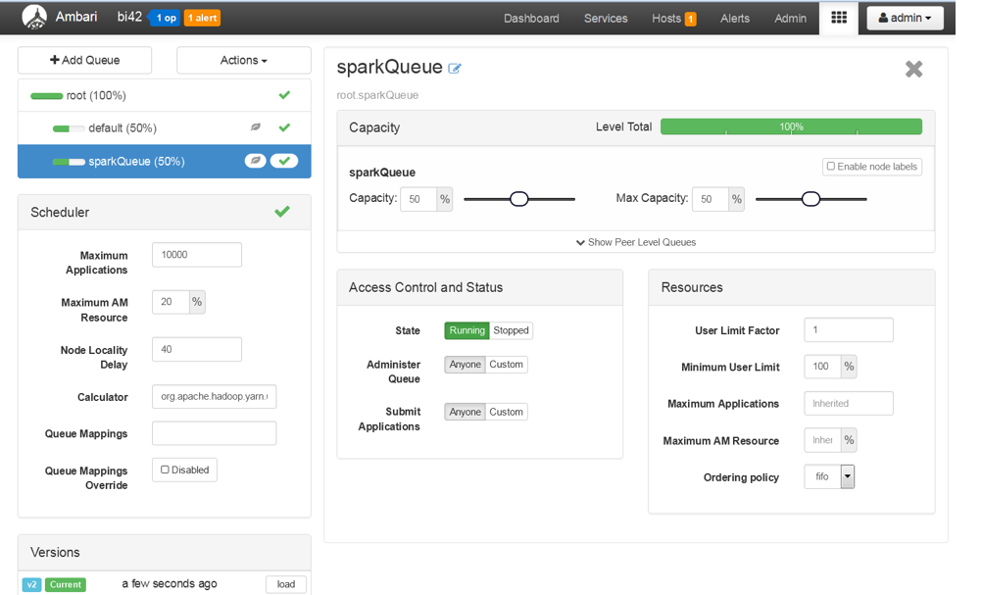Click the checkmark on root queue row

tap(284, 94)
